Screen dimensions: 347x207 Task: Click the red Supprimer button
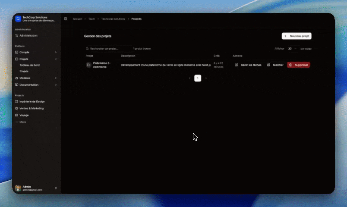[298, 65]
